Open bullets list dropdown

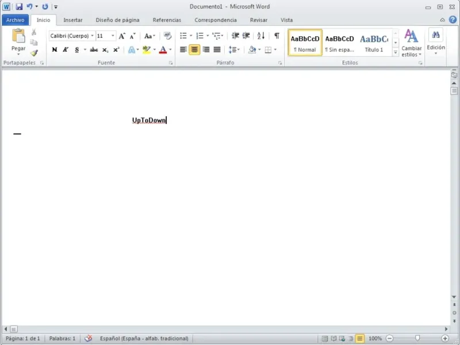point(191,36)
